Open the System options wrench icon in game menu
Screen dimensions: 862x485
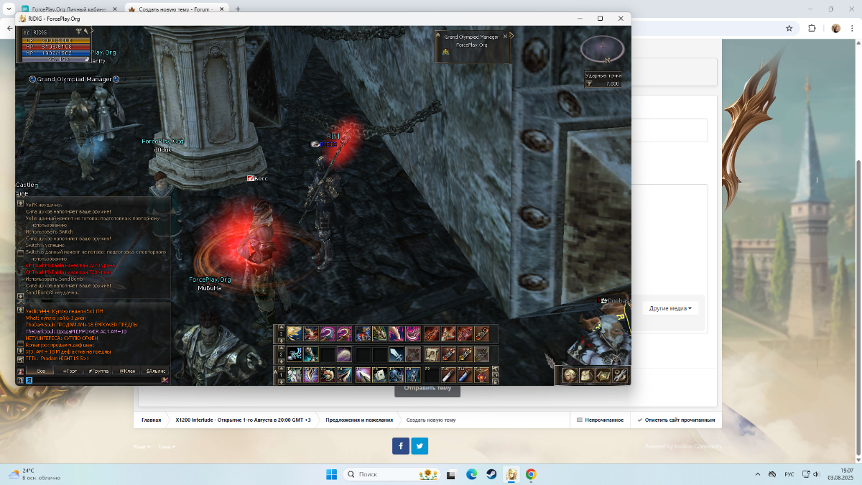coord(620,375)
